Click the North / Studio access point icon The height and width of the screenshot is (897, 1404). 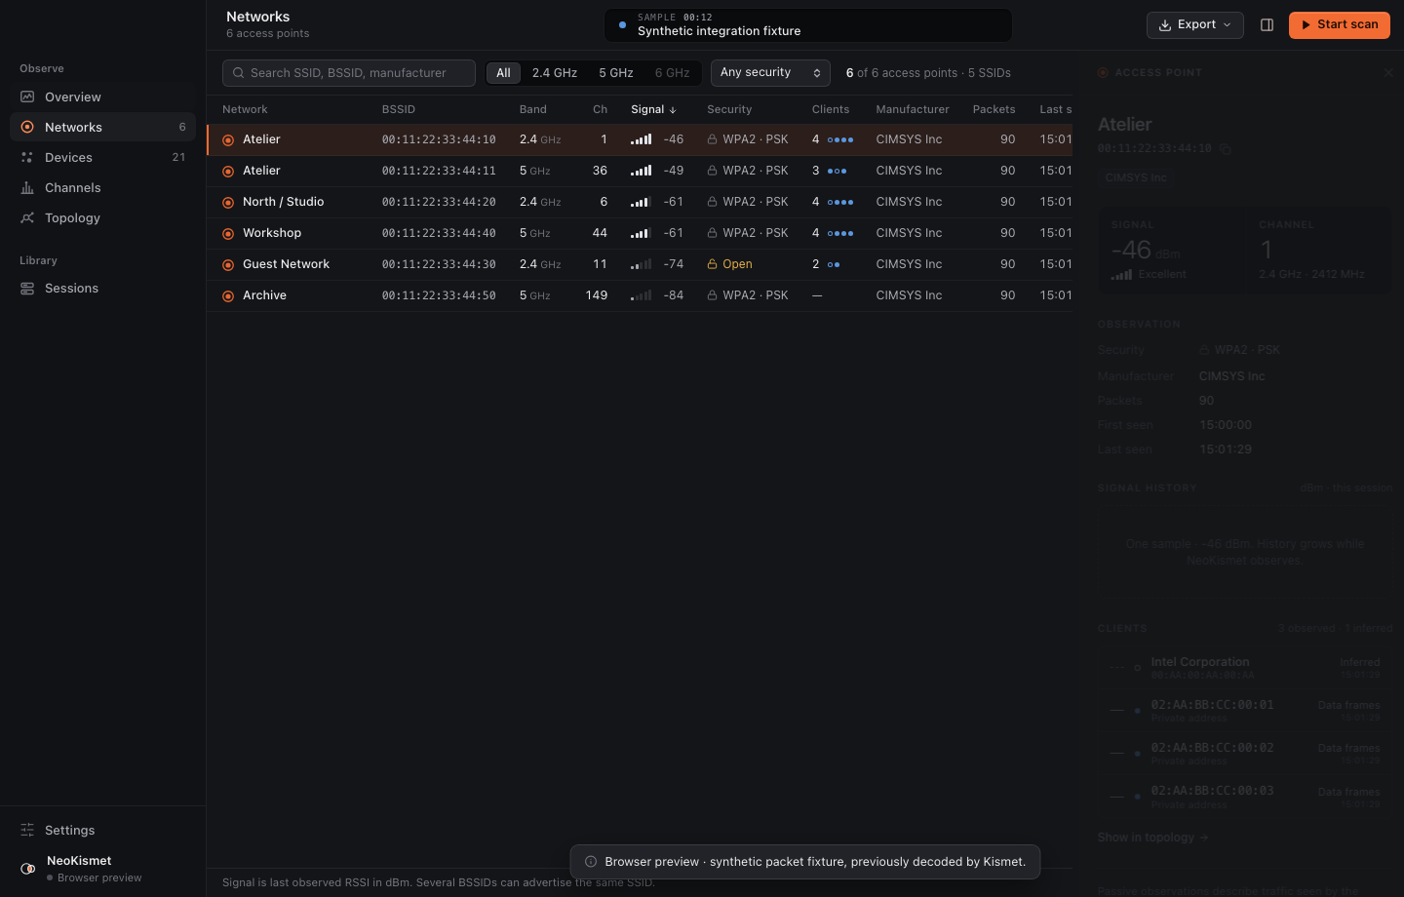click(228, 202)
